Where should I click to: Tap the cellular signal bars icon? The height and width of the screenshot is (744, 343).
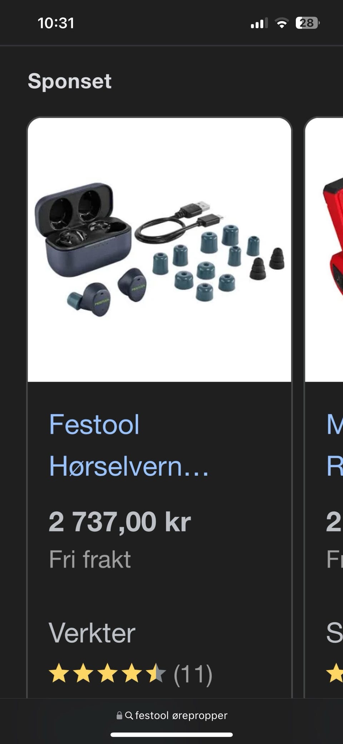[x=259, y=23]
